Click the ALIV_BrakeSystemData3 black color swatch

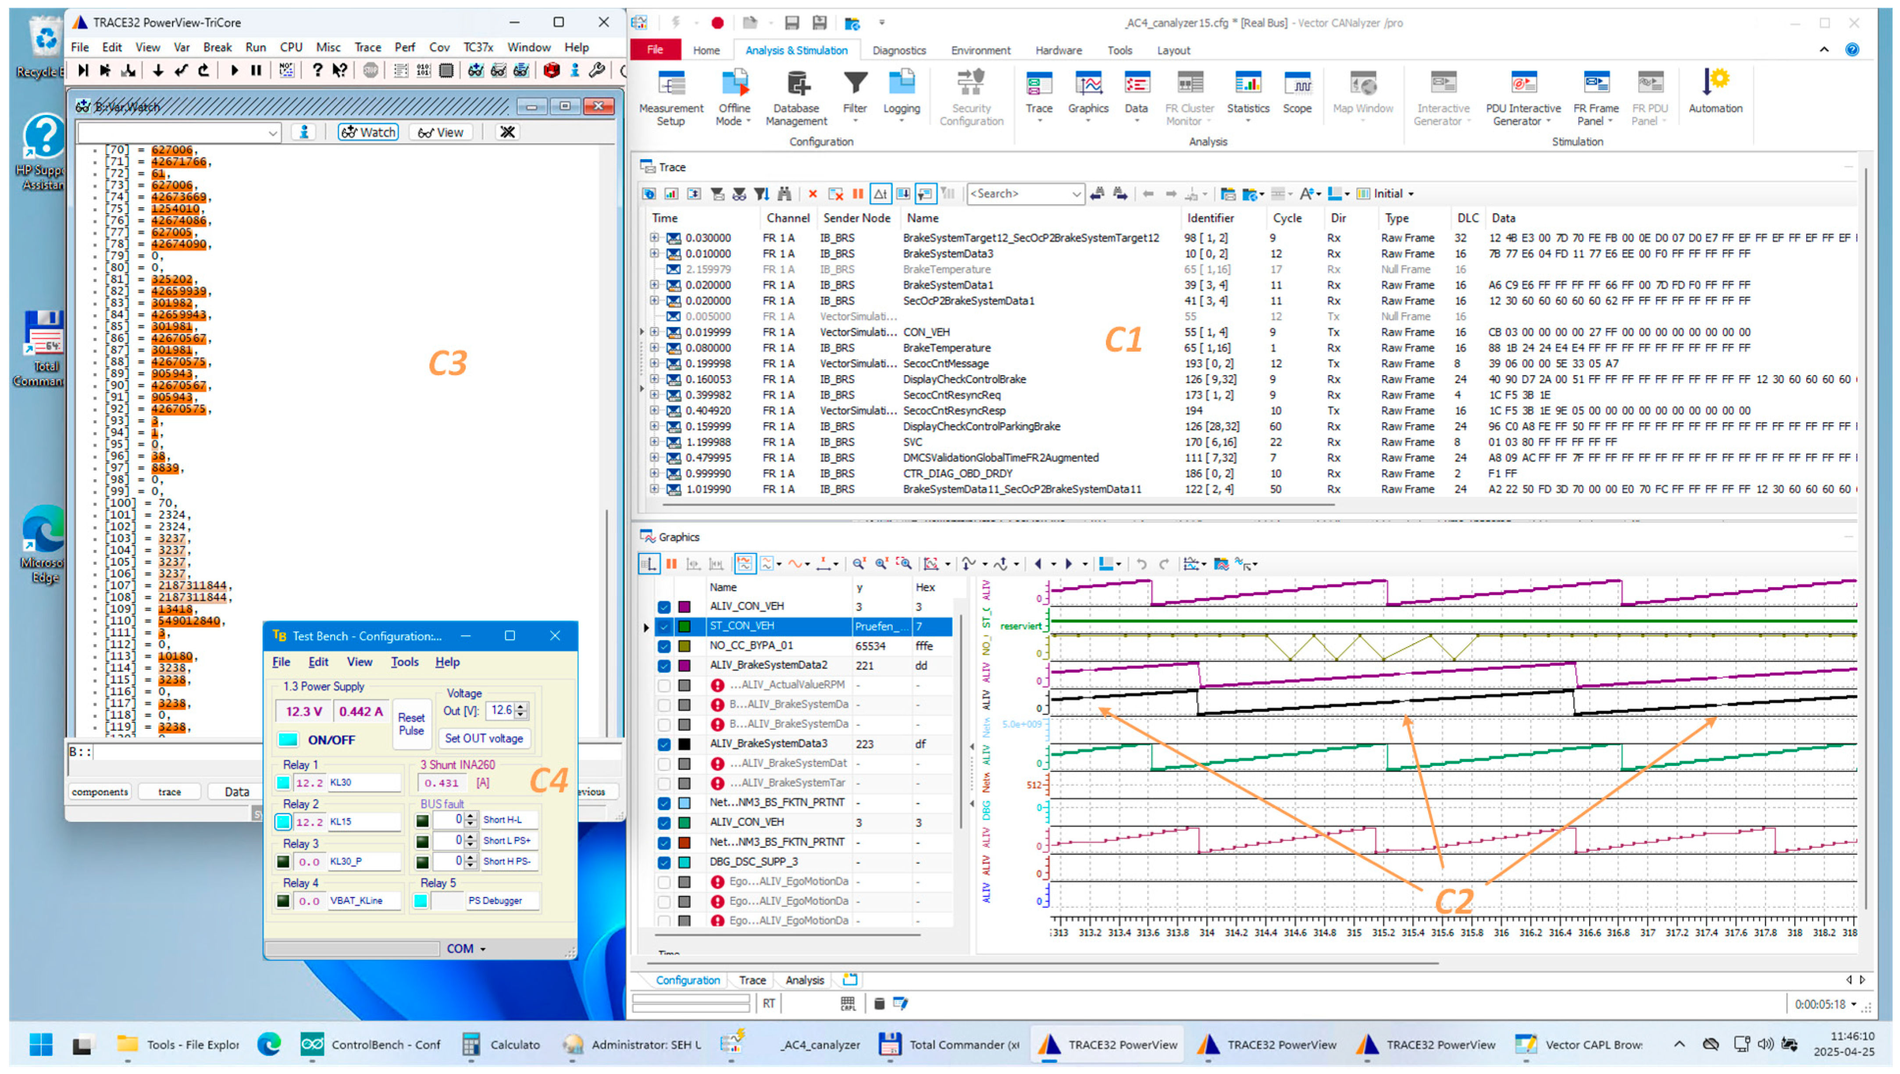tap(684, 744)
